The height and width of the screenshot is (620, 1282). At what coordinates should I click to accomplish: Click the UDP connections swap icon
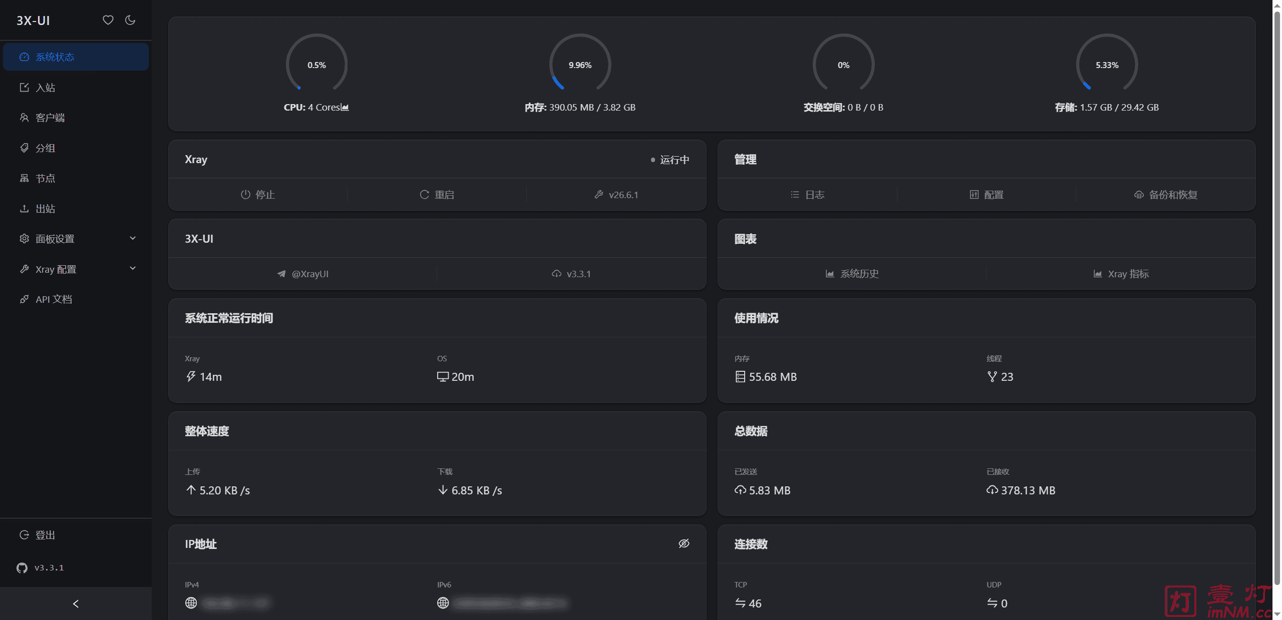(x=992, y=603)
